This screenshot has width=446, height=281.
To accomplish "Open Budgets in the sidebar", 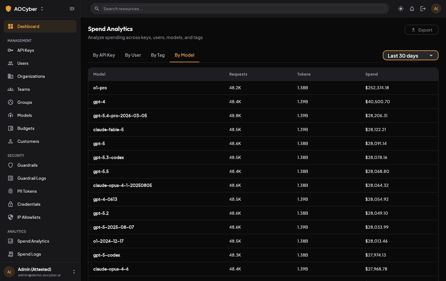I will tap(40, 128).
